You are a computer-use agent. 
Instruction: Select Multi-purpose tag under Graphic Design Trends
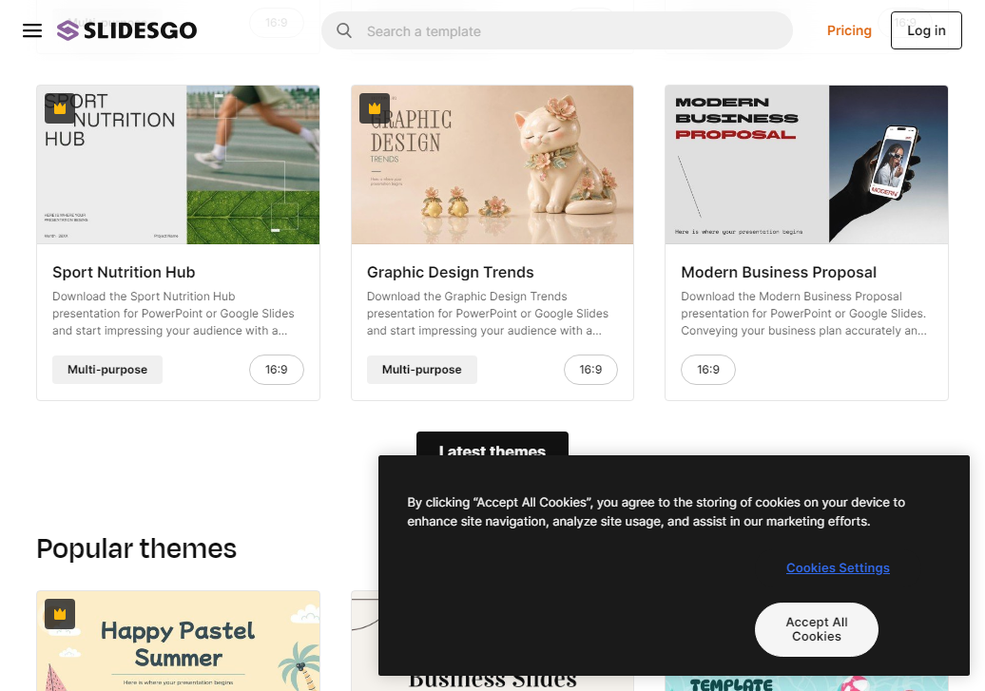tap(421, 370)
